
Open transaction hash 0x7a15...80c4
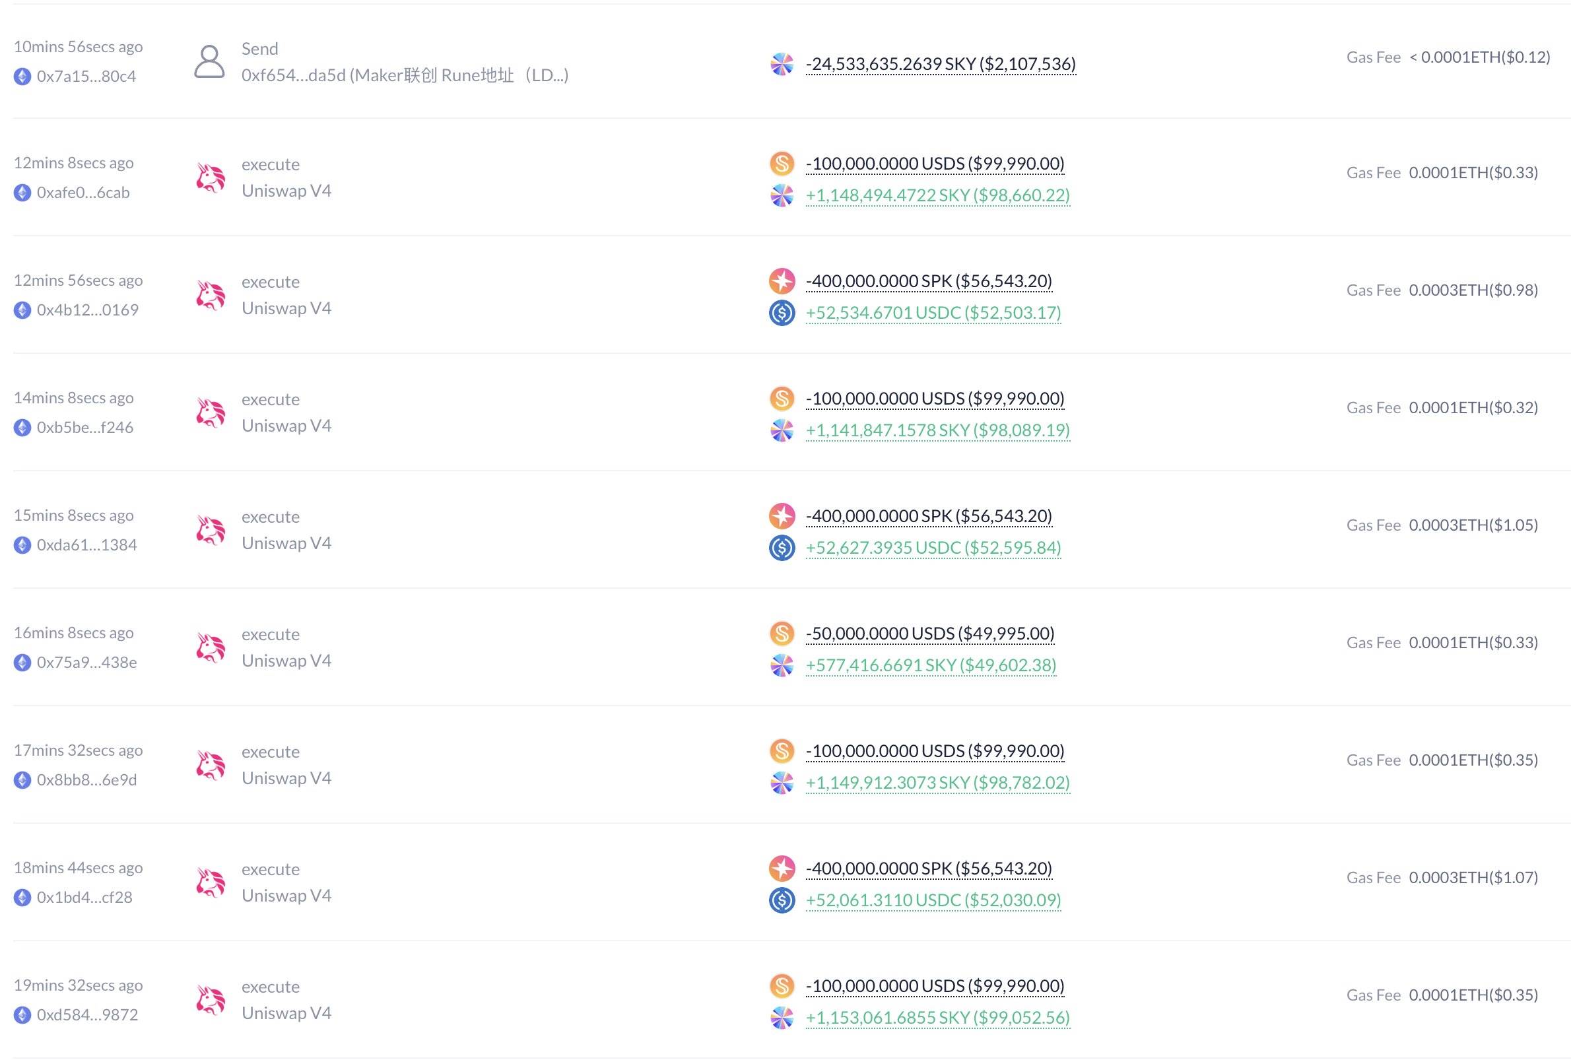(86, 77)
